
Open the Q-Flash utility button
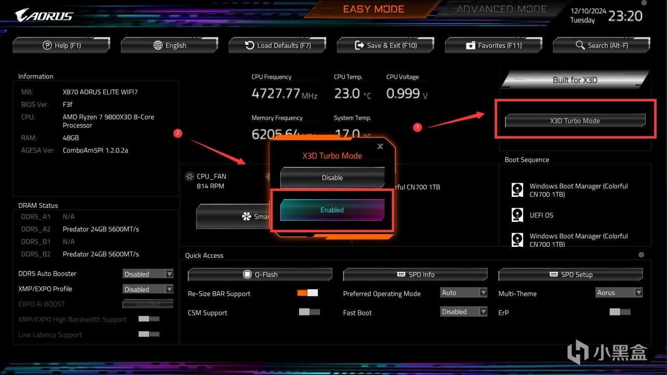coord(260,274)
